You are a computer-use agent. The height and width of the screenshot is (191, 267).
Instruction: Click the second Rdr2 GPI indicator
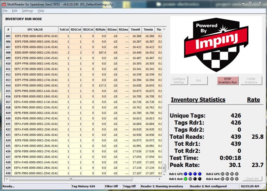[x=227, y=174]
